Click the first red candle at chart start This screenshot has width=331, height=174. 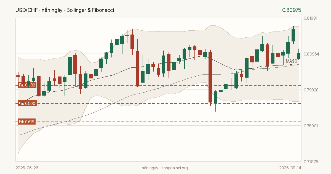18,76
